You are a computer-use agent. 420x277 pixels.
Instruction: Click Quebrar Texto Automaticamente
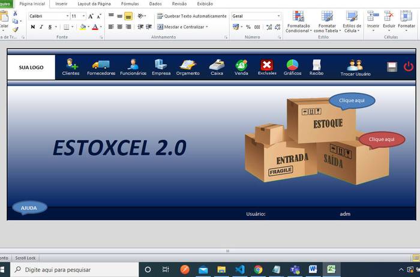click(x=192, y=16)
